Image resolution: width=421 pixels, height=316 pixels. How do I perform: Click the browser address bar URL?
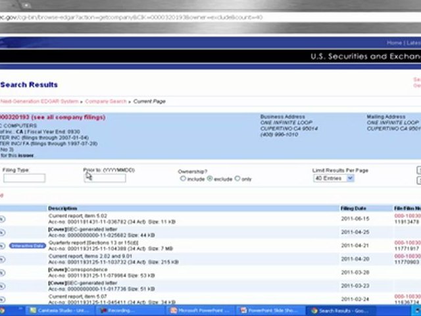pos(131,18)
